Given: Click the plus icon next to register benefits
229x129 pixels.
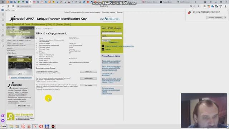Looking at the screenshot, I should pyautogui.click(x=103, y=46).
